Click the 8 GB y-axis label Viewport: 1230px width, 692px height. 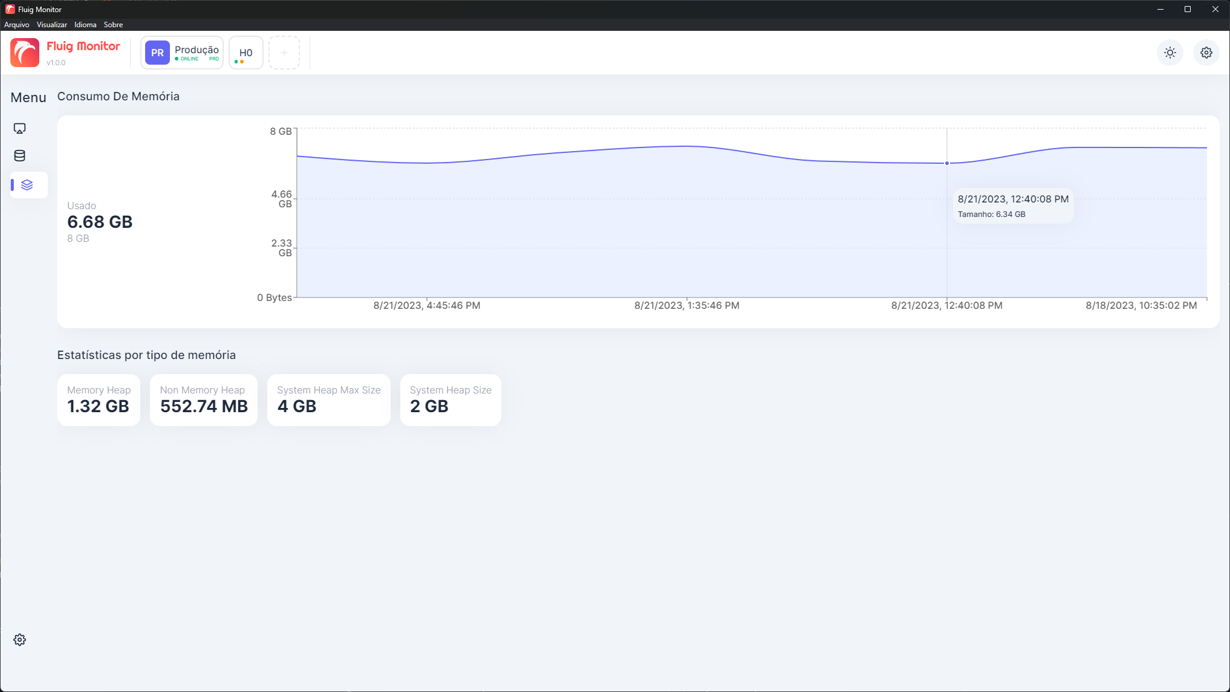coord(281,131)
